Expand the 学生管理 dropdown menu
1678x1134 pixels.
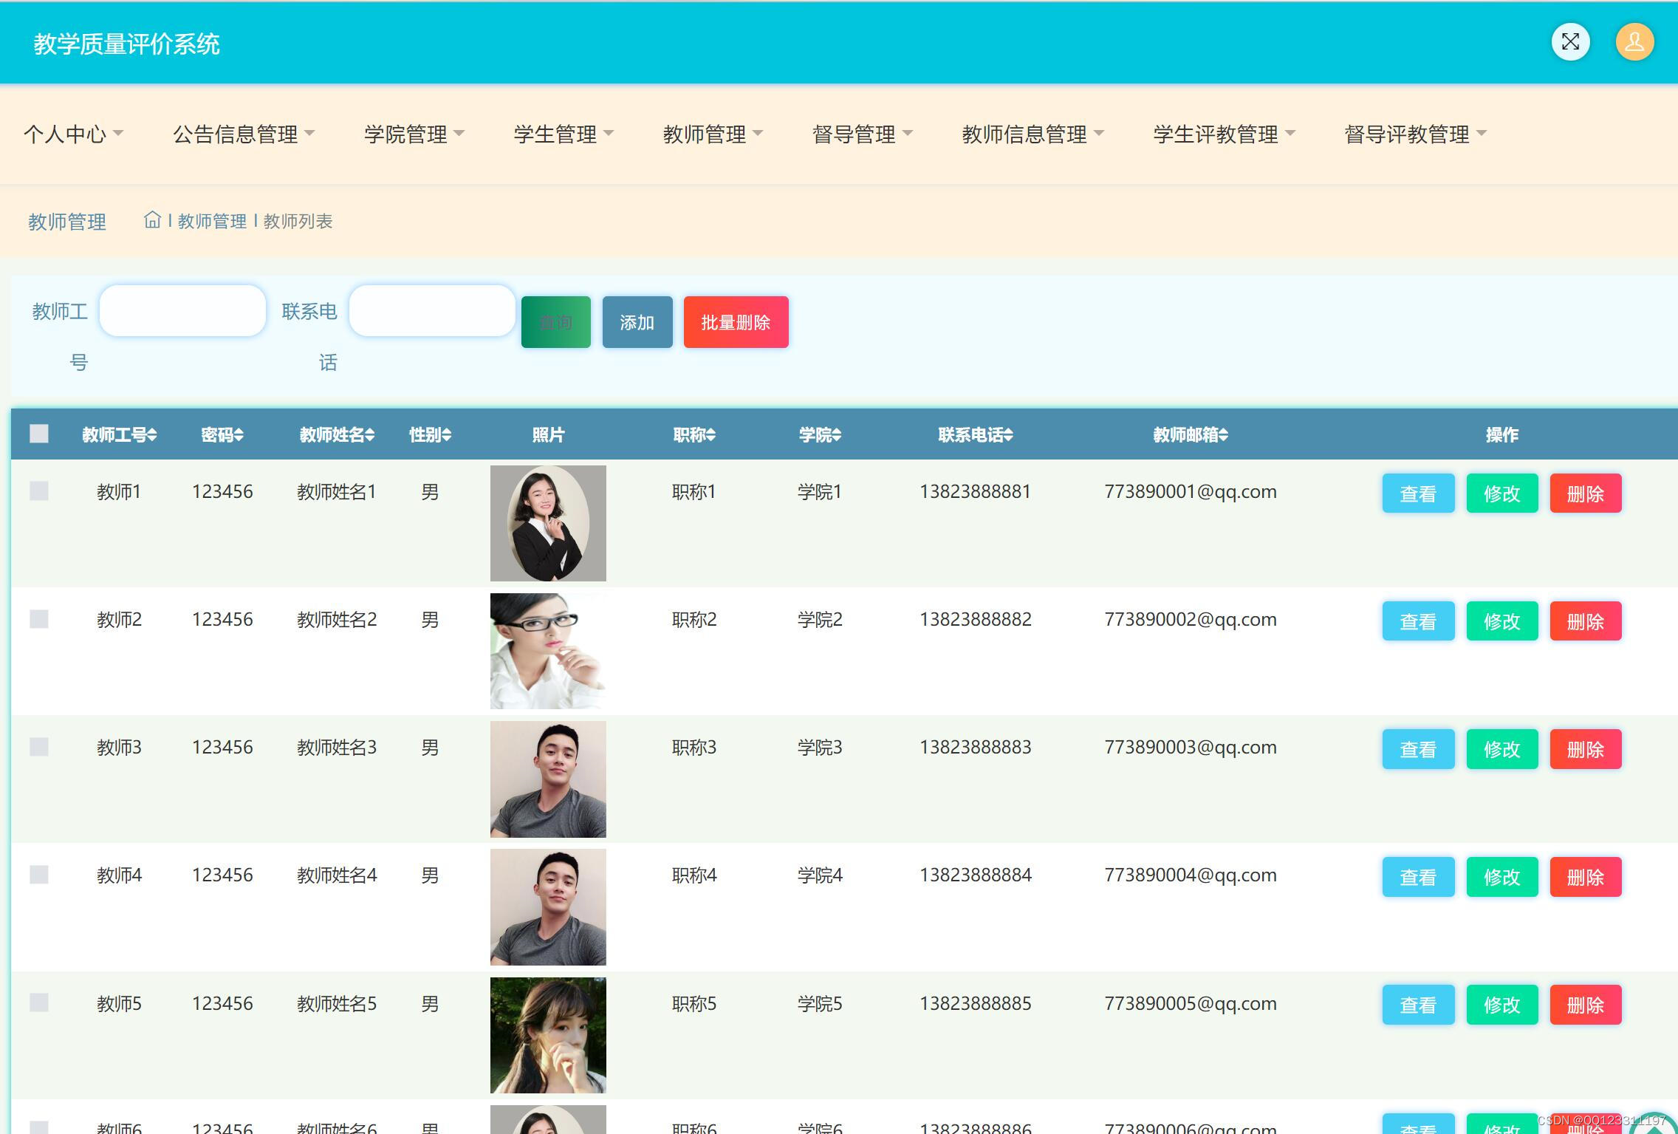point(564,134)
